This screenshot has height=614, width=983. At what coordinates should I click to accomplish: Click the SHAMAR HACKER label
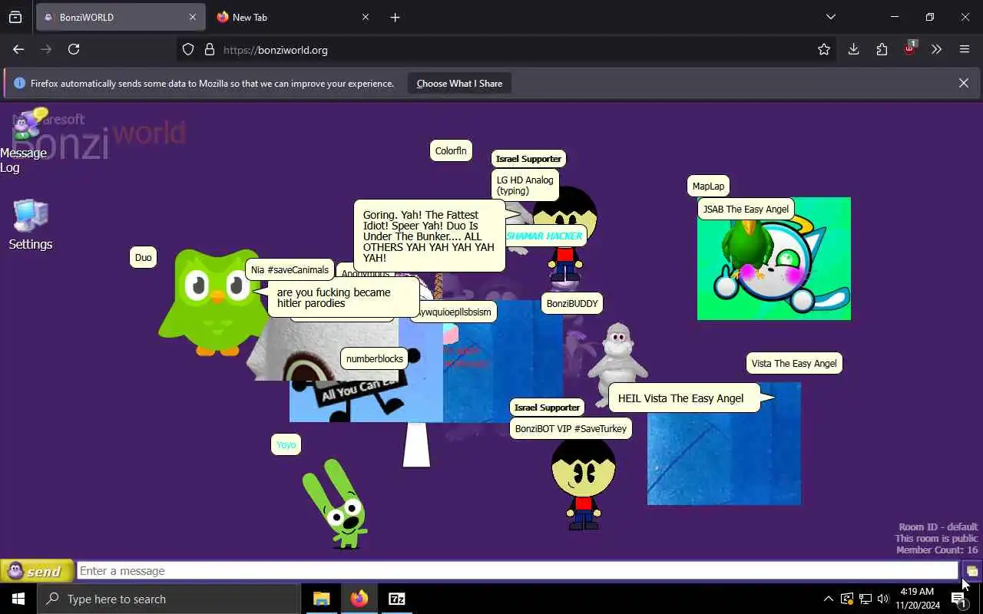(x=544, y=236)
